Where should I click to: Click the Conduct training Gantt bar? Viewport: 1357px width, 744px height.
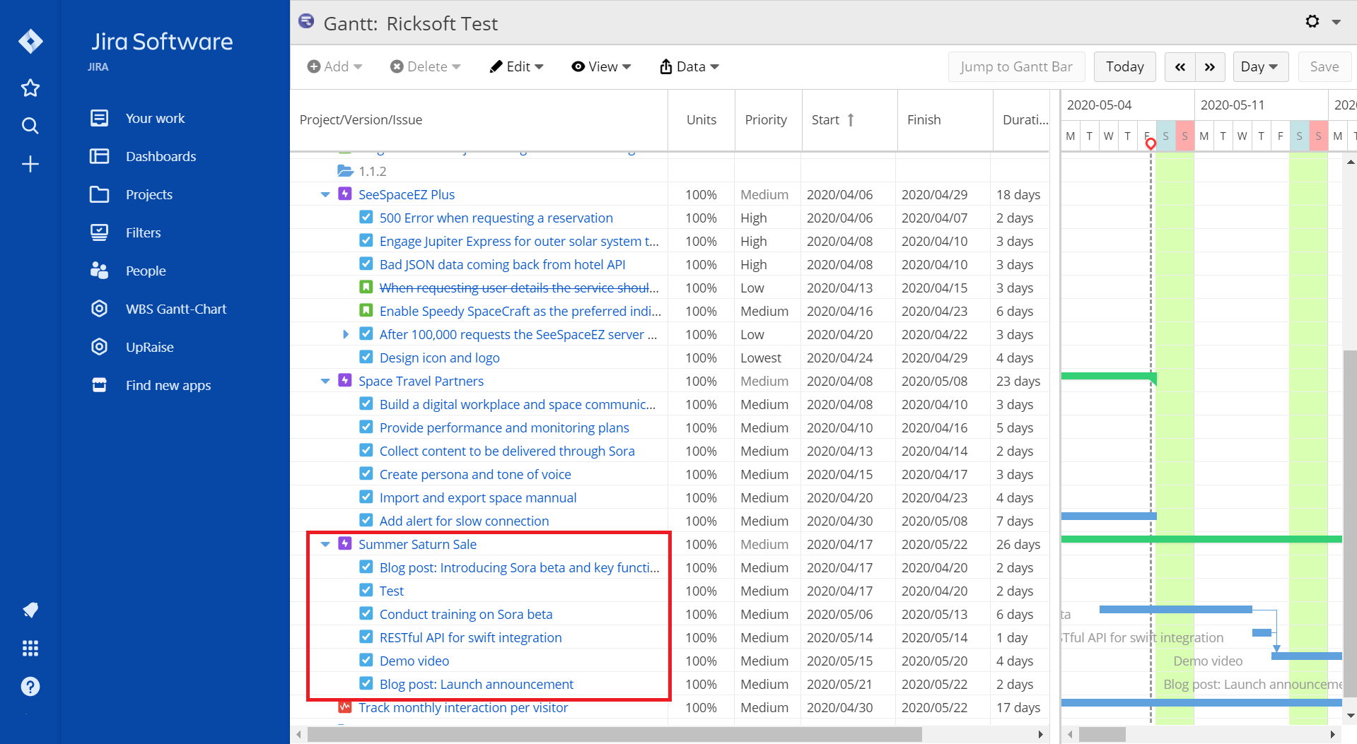[x=1175, y=609]
